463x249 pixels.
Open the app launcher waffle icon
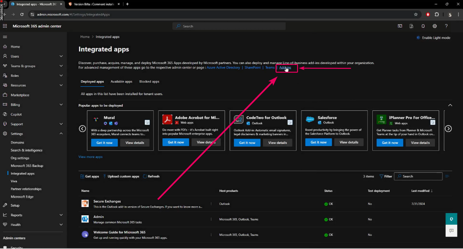(5, 26)
